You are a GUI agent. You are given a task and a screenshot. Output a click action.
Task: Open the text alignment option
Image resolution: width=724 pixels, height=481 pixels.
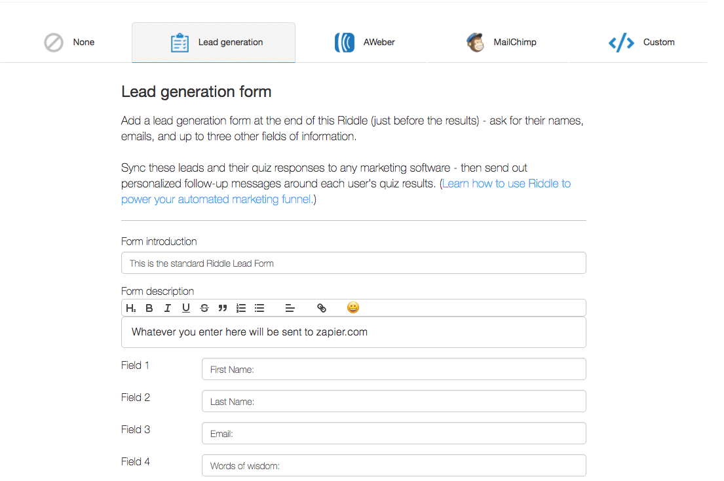pos(290,308)
